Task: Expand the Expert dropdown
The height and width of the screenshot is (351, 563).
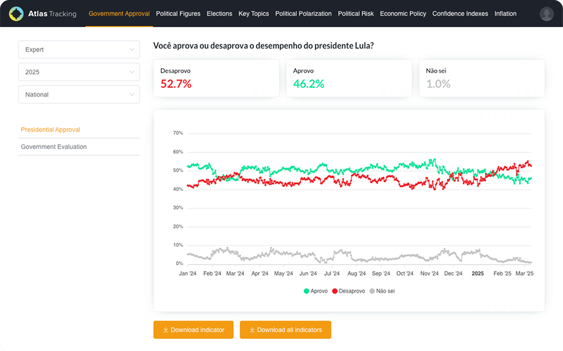Action: tap(79, 49)
